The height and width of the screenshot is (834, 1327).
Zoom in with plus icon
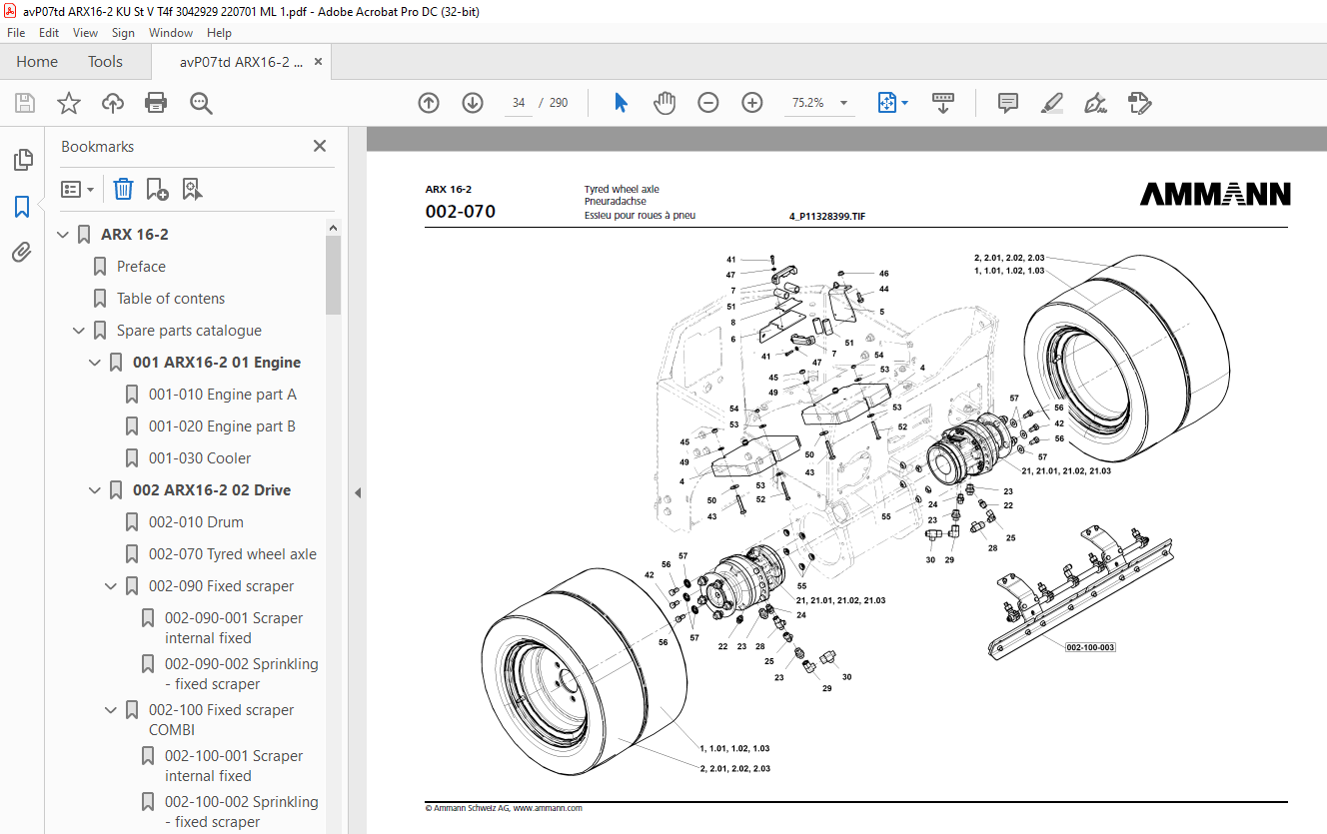(752, 103)
